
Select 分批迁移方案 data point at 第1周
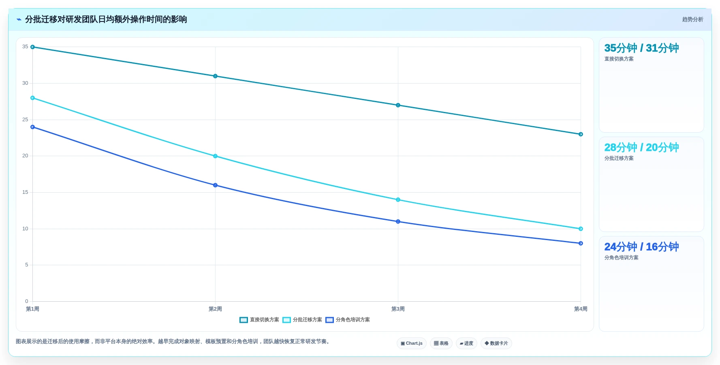click(33, 98)
